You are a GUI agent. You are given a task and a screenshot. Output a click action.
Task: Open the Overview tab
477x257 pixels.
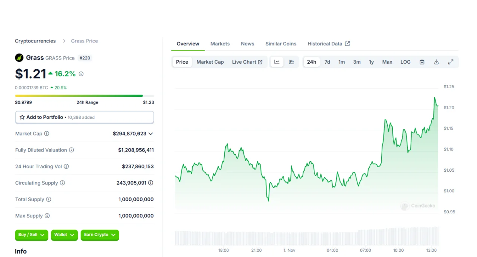click(x=188, y=44)
